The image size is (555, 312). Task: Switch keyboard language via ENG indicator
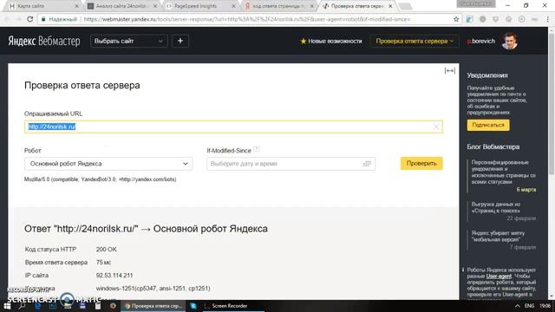[x=529, y=306]
